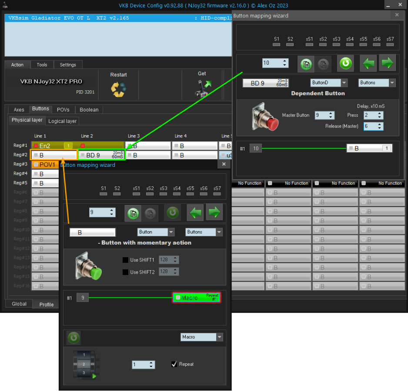
Task: Click the Press delay value field
Action: pyautogui.click(x=370, y=115)
